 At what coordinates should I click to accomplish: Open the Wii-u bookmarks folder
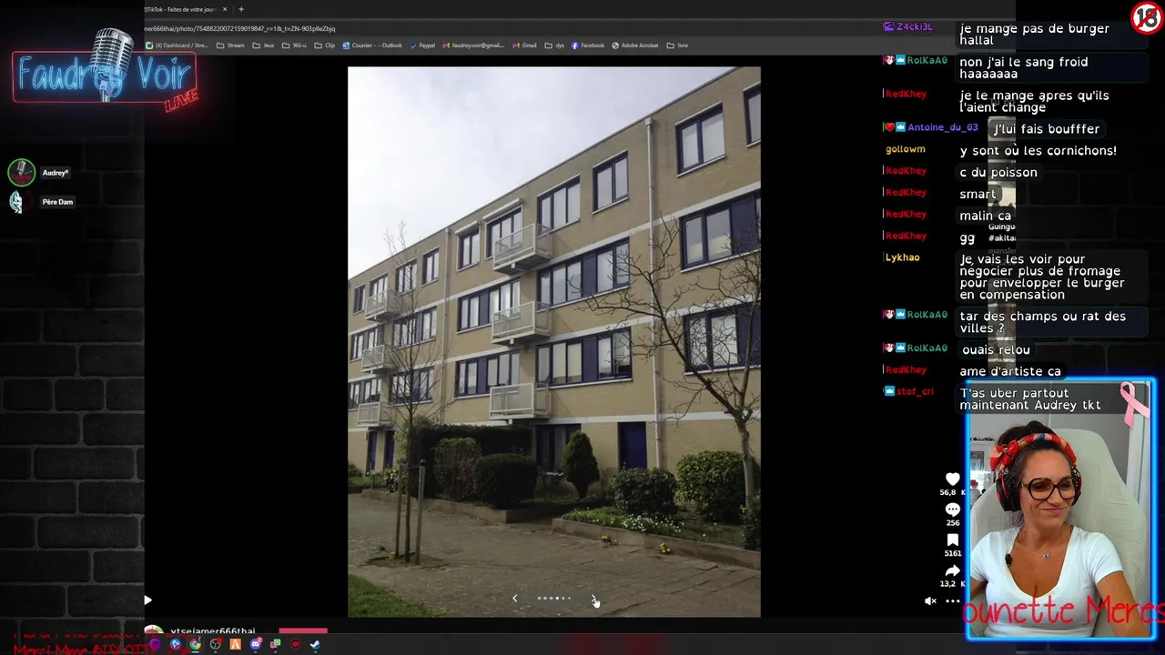pyautogui.click(x=294, y=45)
